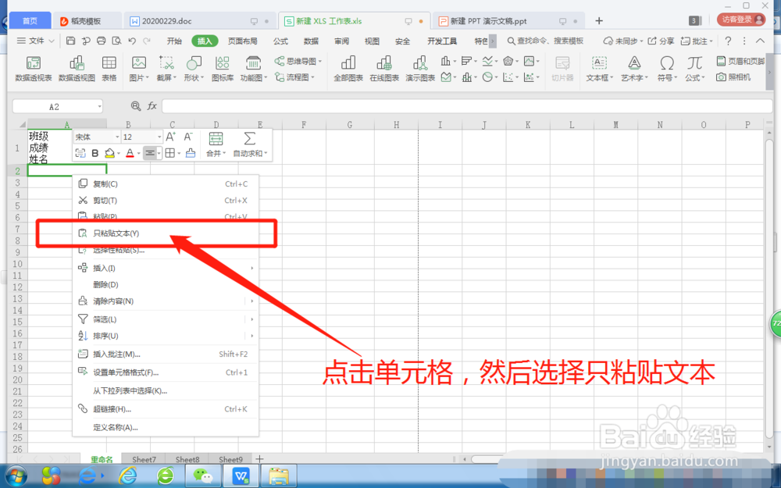Choose 定义名称(A)... in context menu

pos(166,428)
